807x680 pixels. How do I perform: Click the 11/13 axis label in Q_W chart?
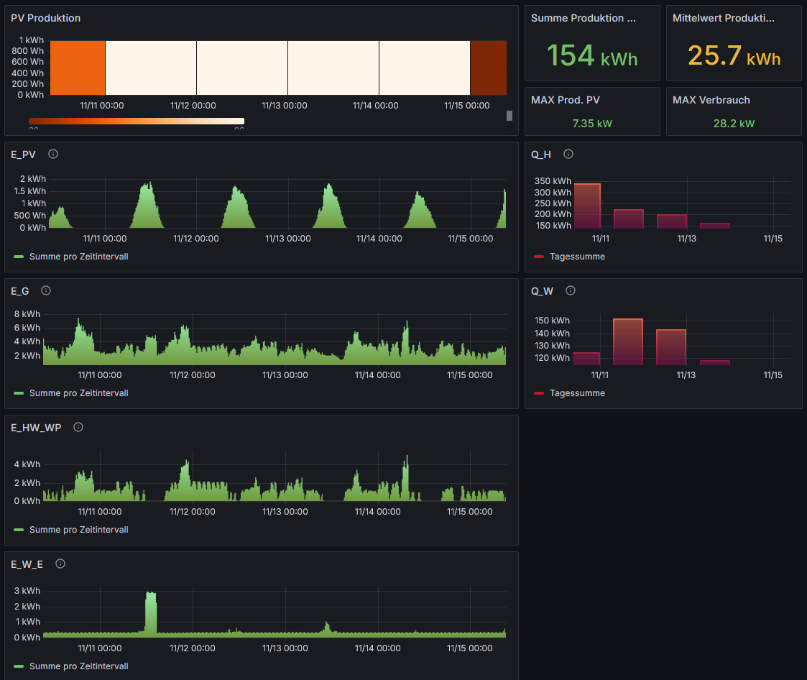(686, 375)
